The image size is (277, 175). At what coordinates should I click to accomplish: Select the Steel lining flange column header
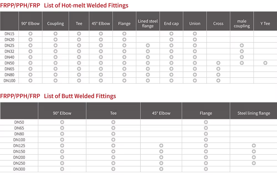point(254,113)
